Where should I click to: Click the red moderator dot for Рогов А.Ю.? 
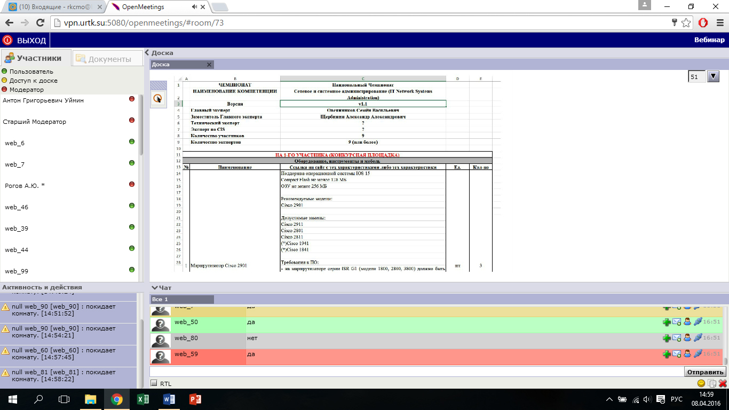click(131, 184)
